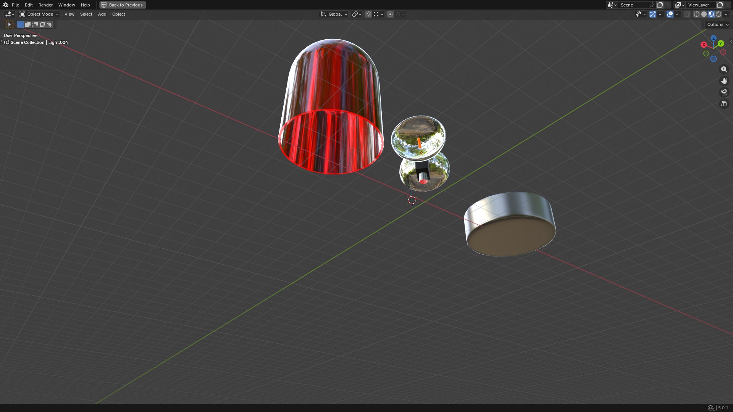
Task: Choose the Set new selection mode
Action: [21, 24]
